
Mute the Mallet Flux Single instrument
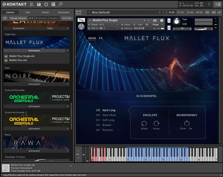pos(169,28)
